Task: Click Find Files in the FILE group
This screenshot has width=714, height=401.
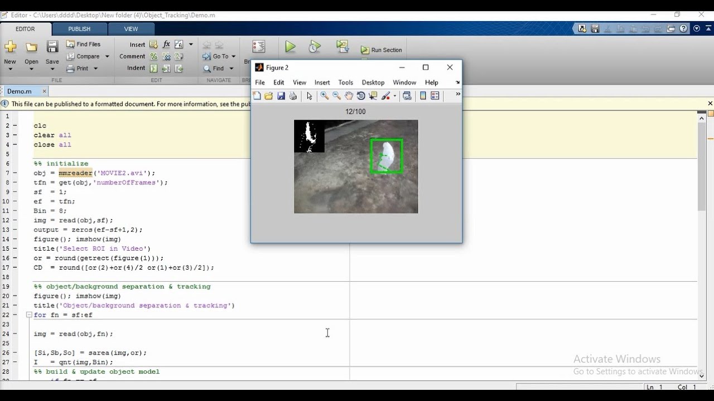Action: (x=83, y=44)
